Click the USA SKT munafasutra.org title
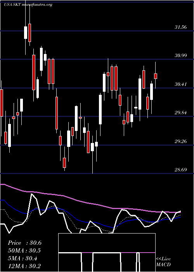 pos(28,5)
